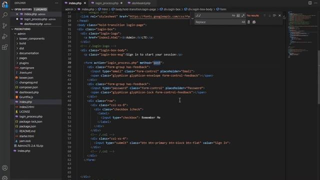Click the googleapis fonts URL link in code

pyautogui.click(x=159, y=16)
